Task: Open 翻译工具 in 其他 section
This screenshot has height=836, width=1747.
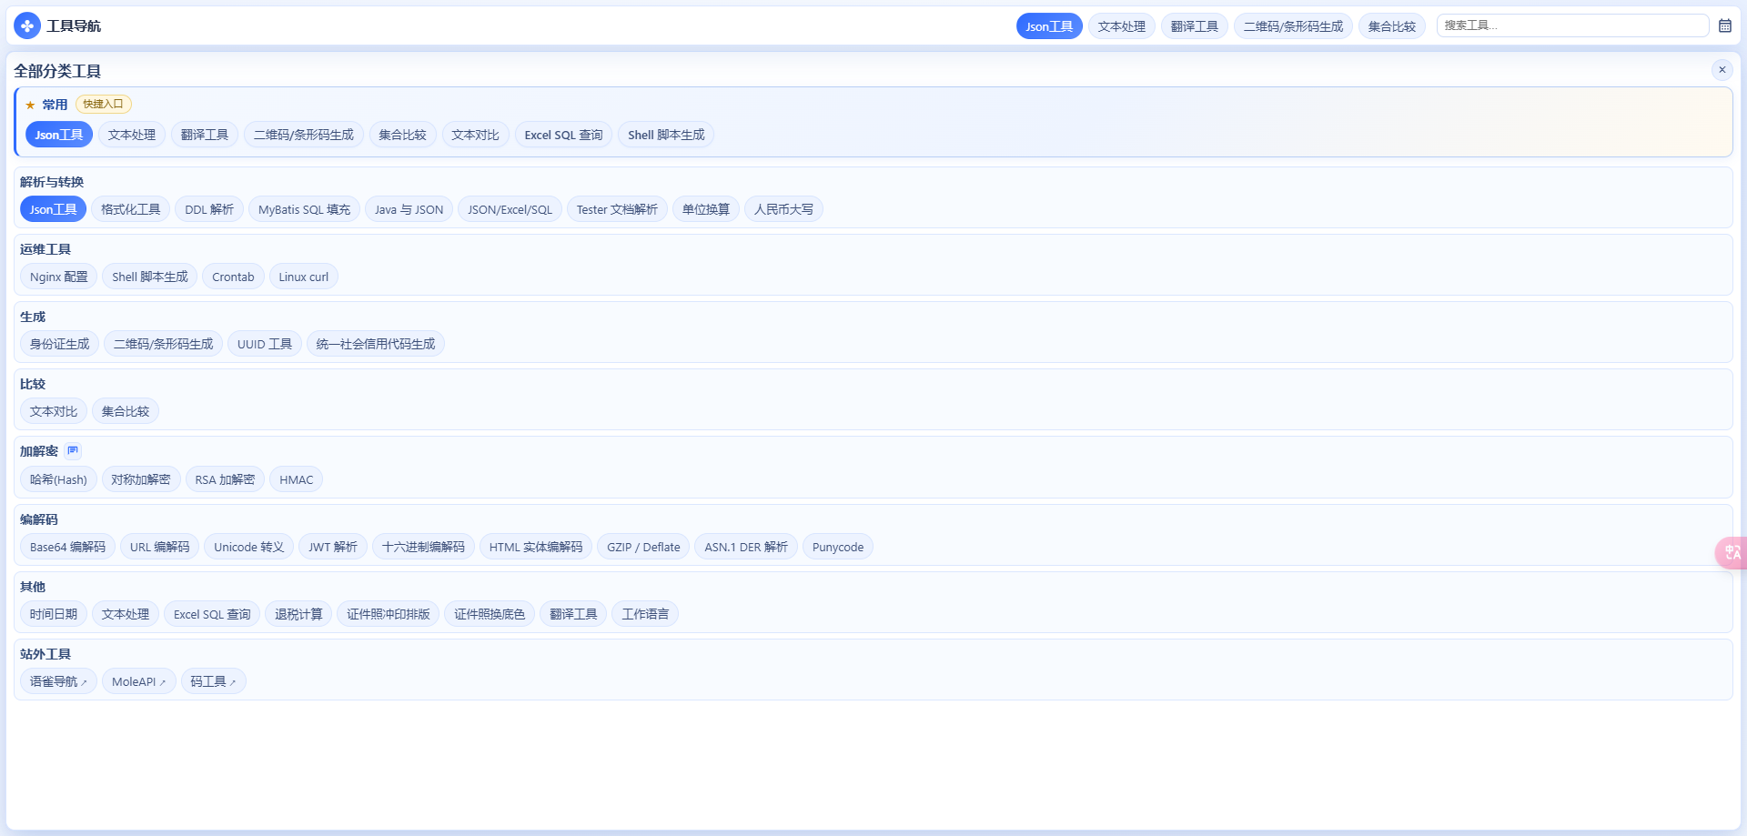Action: point(573,614)
